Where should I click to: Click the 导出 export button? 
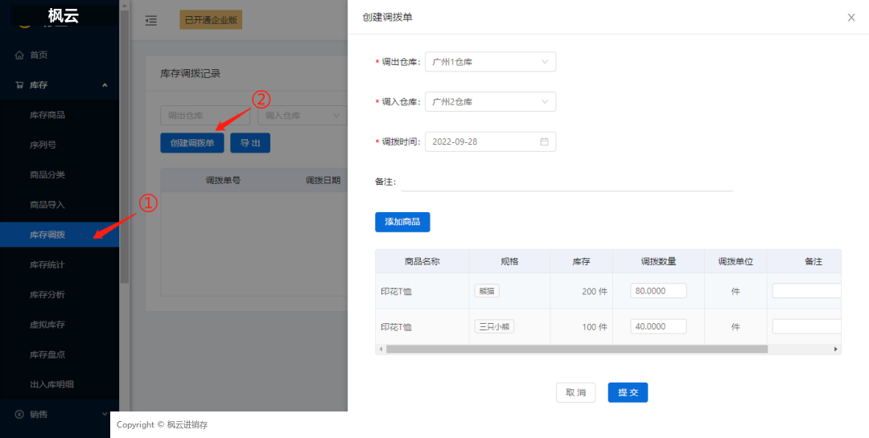coord(250,143)
